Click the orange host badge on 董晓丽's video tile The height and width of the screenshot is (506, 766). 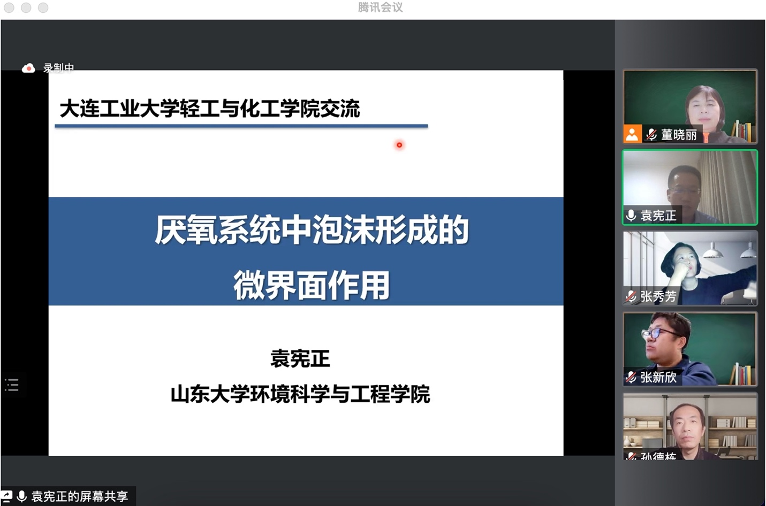[632, 134]
